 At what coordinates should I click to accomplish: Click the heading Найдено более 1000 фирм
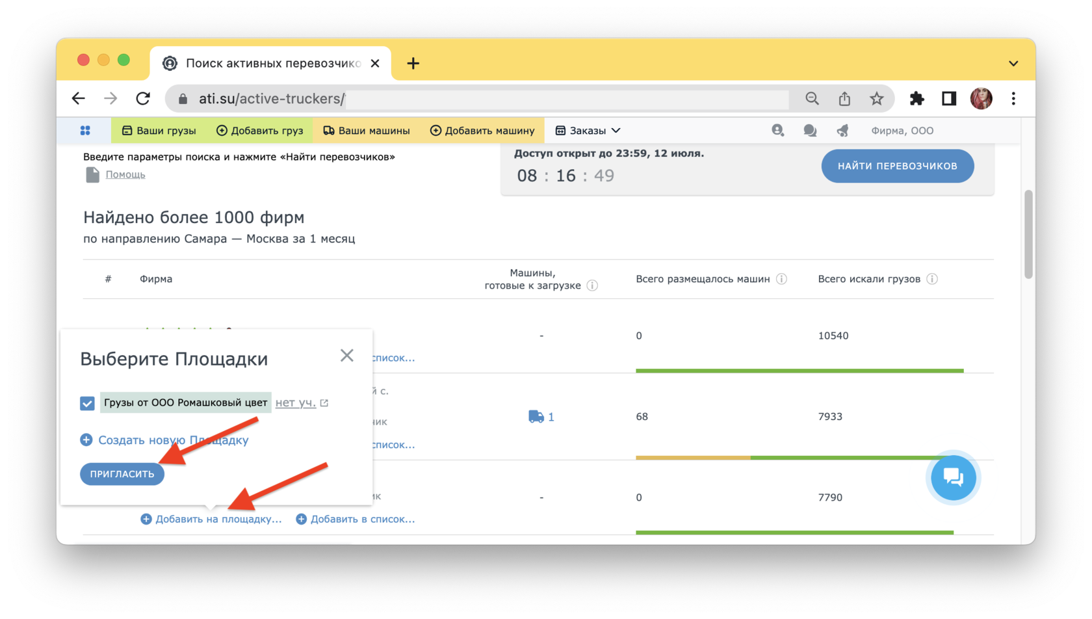click(194, 217)
